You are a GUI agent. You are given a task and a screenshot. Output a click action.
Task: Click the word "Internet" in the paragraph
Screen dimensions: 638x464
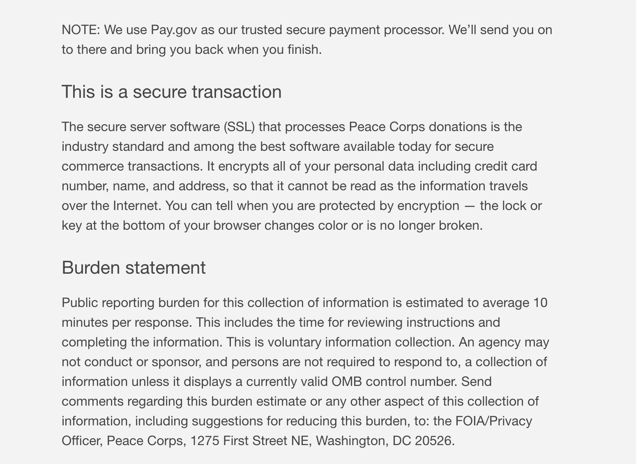[x=136, y=206]
